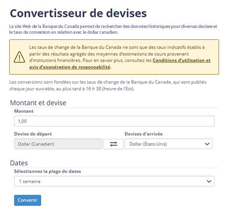Swap currencies with the double-arrow button
This screenshot has width=225, height=211.
(x=113, y=144)
